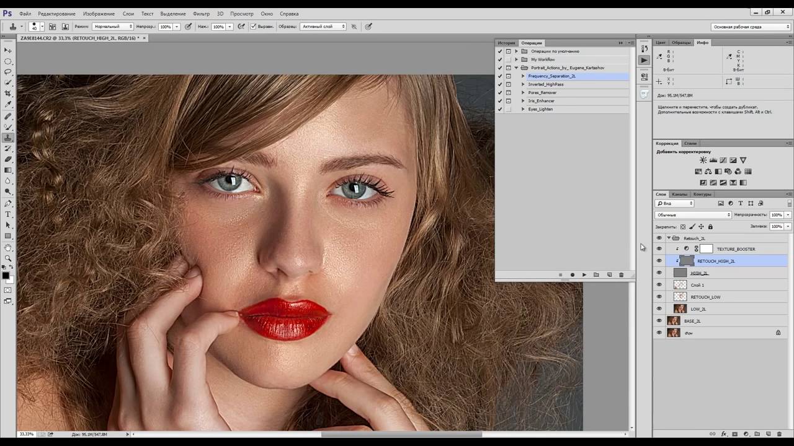Open the 'Фильтр' menu
The height and width of the screenshot is (446, 794).
coord(201,14)
